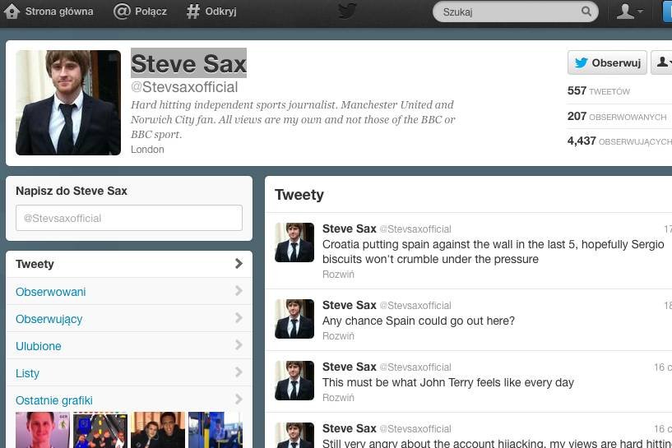Screen dimensions: 672x448
Task: Click Steve Sax name on Croatia tweet
Action: [x=350, y=229]
